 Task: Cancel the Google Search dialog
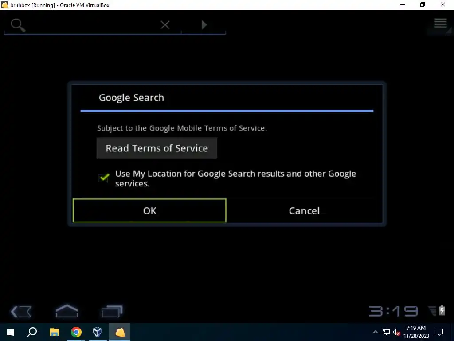coord(304,210)
